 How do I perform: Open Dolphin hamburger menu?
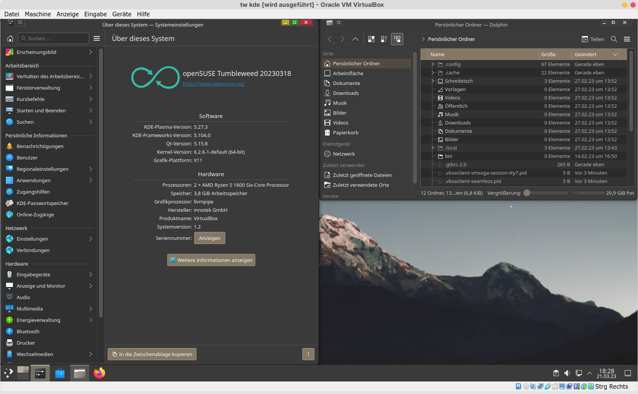627,39
